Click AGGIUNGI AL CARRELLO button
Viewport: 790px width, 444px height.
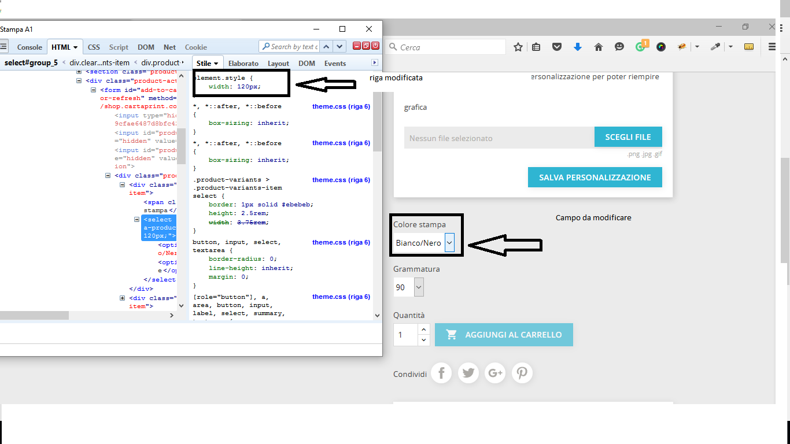504,335
